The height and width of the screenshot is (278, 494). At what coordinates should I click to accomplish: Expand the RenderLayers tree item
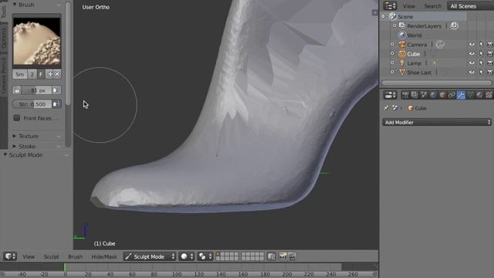394,25
